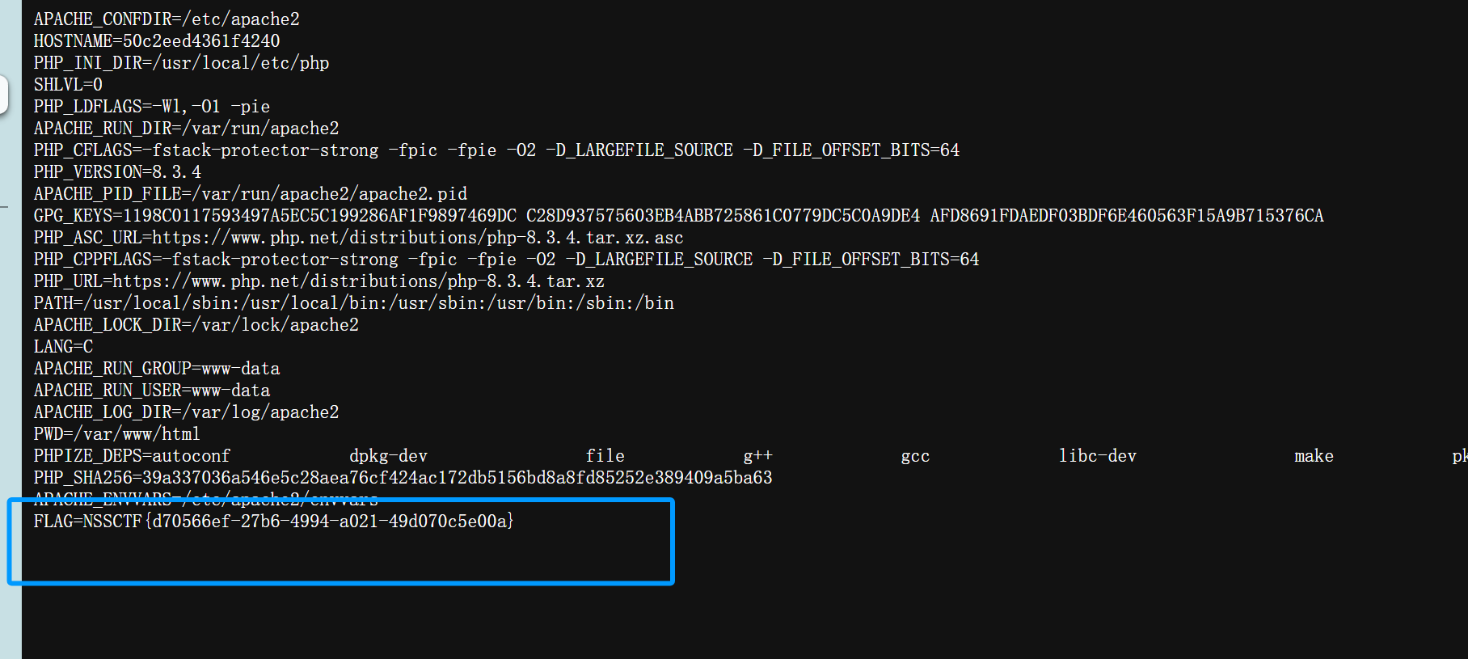This screenshot has width=1468, height=659.
Task: Click the PWD=/var/www/html line
Action: click(116, 434)
